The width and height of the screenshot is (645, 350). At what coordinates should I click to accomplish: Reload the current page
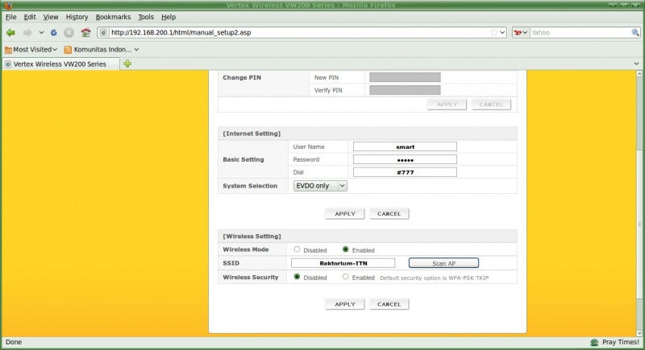pyautogui.click(x=53, y=33)
